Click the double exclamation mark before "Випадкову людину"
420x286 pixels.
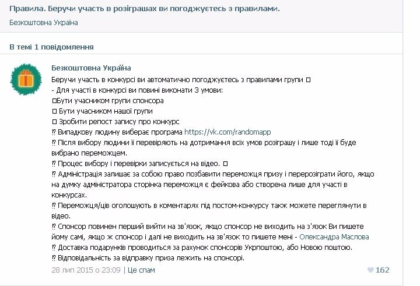tap(54, 132)
